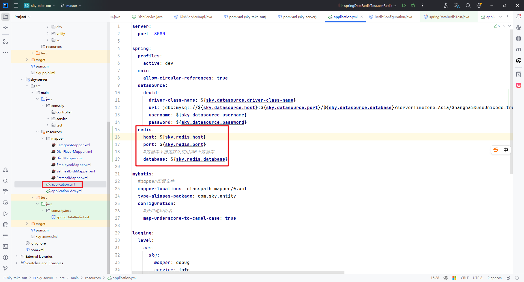Collapse the sky-server project node

tap(22, 79)
